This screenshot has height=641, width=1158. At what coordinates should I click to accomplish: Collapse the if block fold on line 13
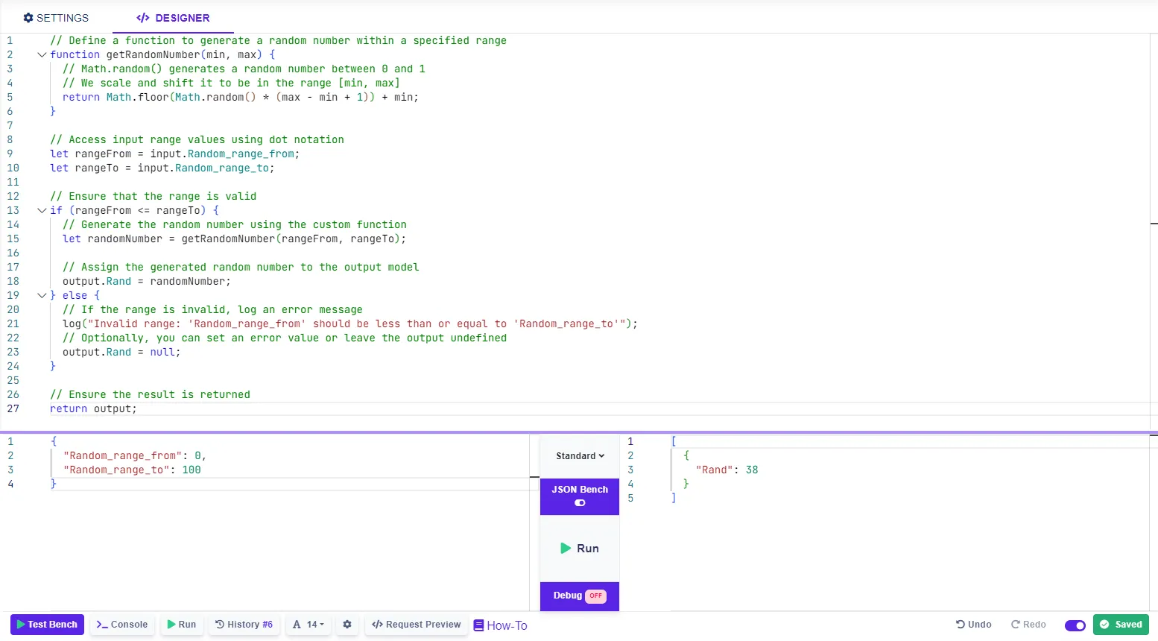[x=42, y=210]
